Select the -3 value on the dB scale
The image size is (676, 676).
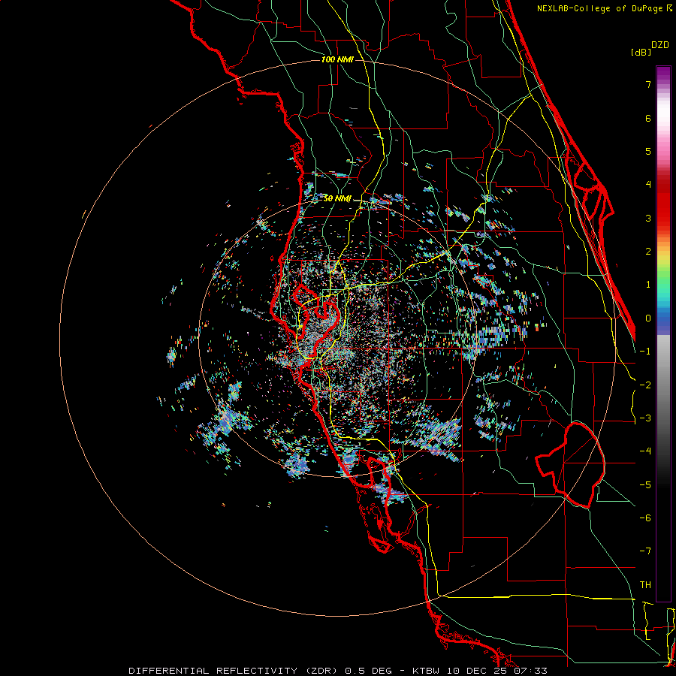[x=645, y=418]
